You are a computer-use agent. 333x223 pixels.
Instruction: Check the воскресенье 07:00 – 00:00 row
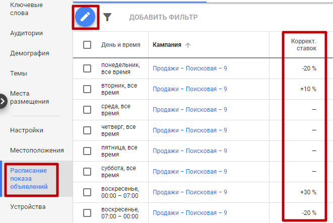[x=87, y=213]
